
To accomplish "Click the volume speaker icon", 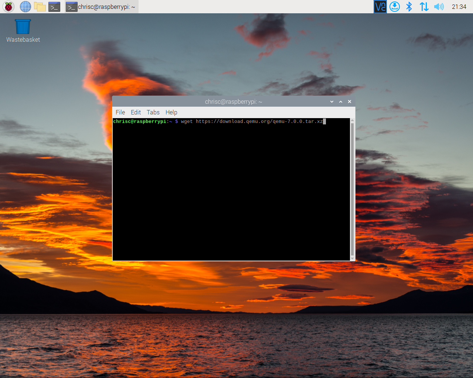I will tap(439, 7).
